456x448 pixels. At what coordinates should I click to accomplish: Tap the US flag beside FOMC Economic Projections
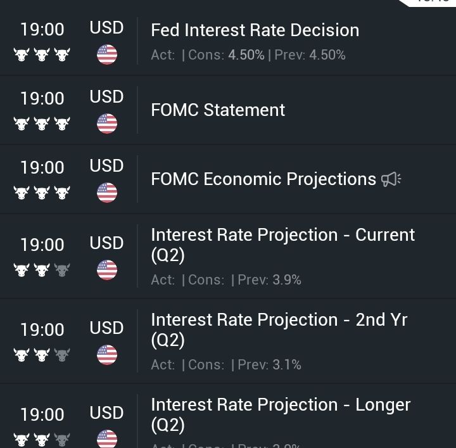pos(107,193)
